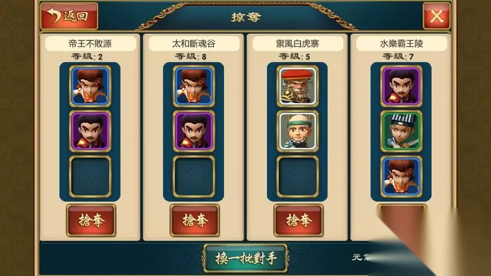Select purple-framed hero portrait in 太和斷魂谷
This screenshot has height=276, width=491.
tap(194, 131)
